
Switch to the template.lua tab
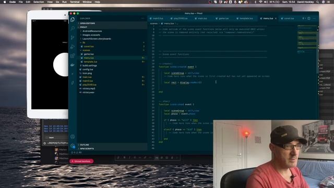click(x=246, y=19)
